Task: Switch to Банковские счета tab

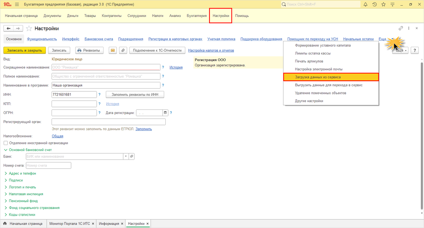Action: [99, 39]
